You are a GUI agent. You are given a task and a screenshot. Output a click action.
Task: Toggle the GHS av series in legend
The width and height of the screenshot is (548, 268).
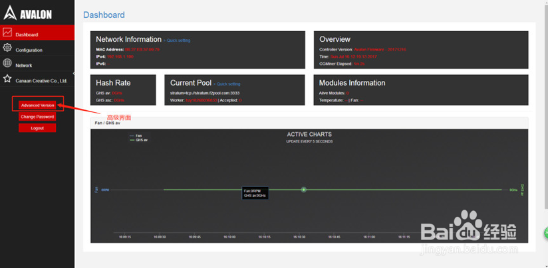pos(138,140)
